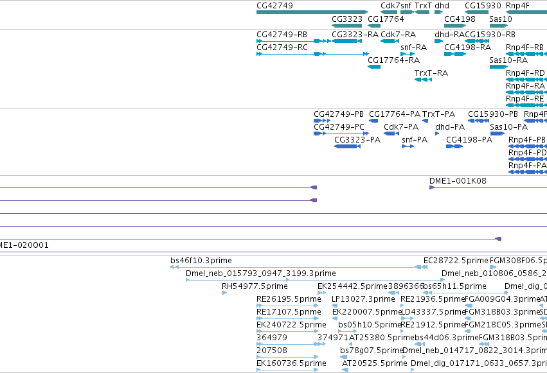Click transcript TrxT-RA
This screenshot has width=547, height=373.
click(x=431, y=73)
